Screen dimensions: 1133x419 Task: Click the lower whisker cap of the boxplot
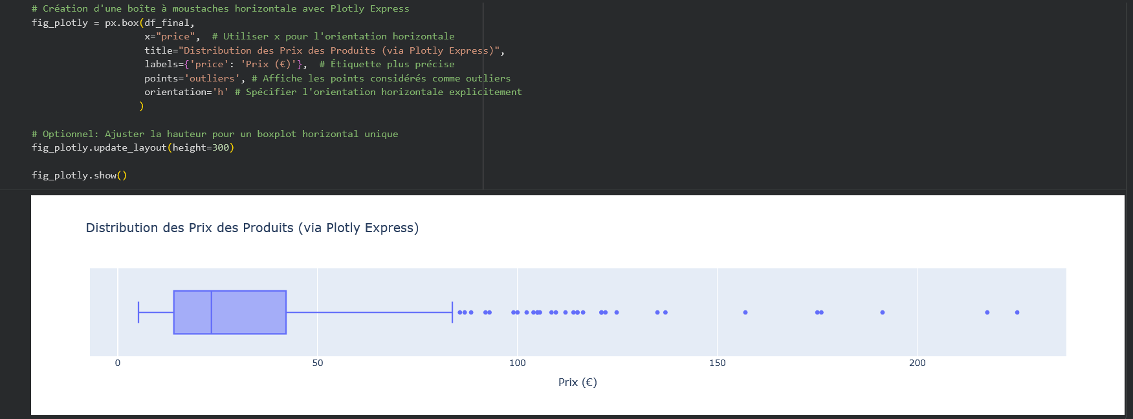(x=138, y=312)
